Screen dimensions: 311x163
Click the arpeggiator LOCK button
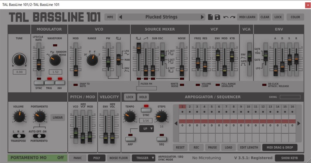click(130, 97)
